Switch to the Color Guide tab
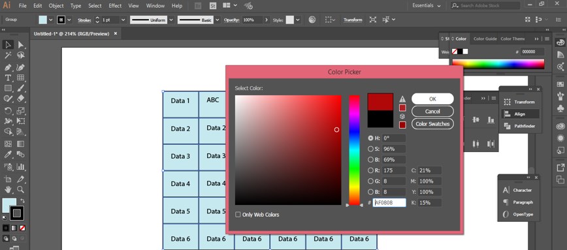Screen dimensions: 567x250 coord(485,39)
